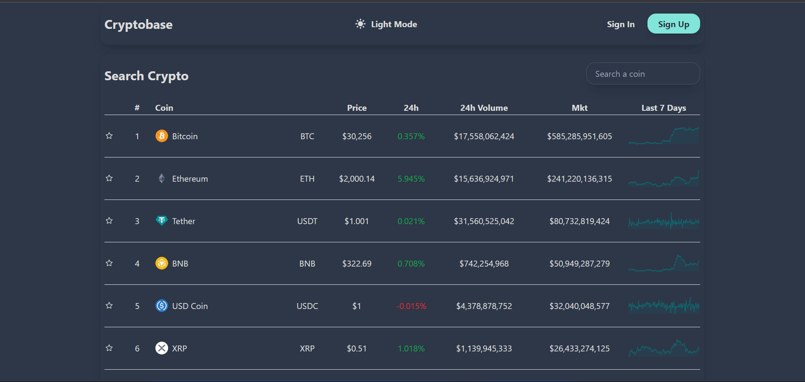
Task: Click the Last 7 Days header
Action: pyautogui.click(x=664, y=108)
